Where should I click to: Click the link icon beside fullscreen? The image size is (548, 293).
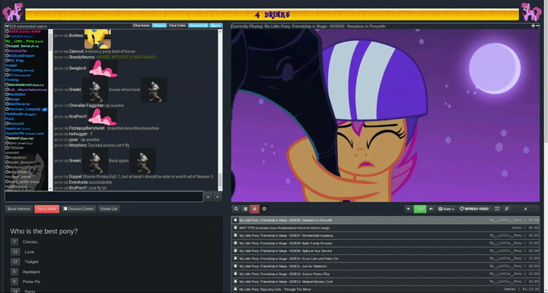pos(506,209)
